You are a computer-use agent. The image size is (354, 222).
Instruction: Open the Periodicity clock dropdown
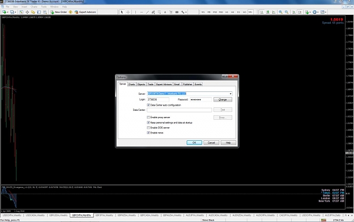click(315, 12)
